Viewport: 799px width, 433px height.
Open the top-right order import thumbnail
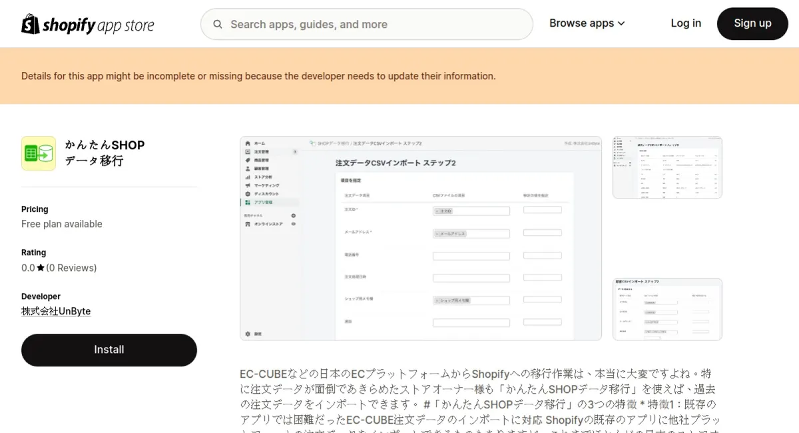667,167
